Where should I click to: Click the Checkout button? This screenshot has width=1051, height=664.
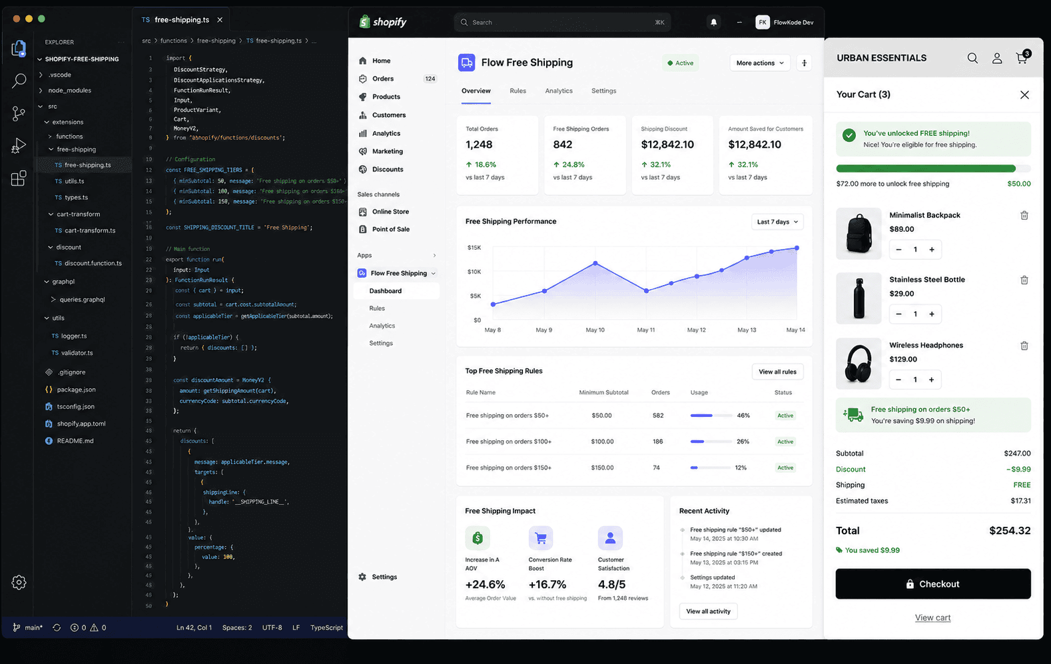[933, 583]
